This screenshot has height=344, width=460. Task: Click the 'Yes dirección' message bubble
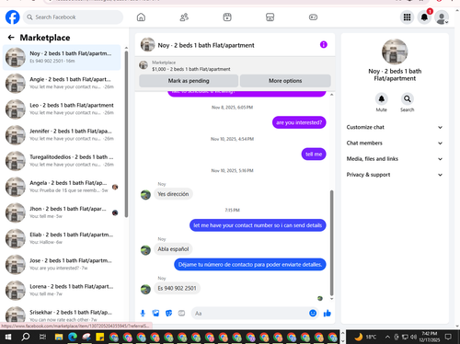173,194
